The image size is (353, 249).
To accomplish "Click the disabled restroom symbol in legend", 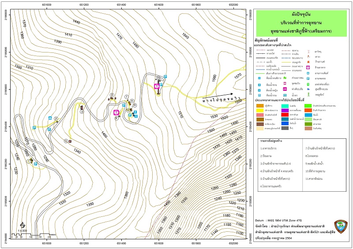I will [x=259, y=78].
